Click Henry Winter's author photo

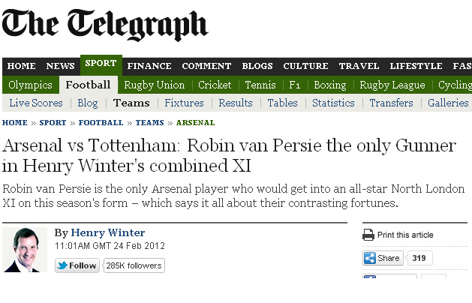click(x=25, y=250)
